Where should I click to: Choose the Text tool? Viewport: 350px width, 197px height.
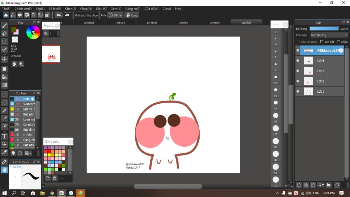coord(4,136)
